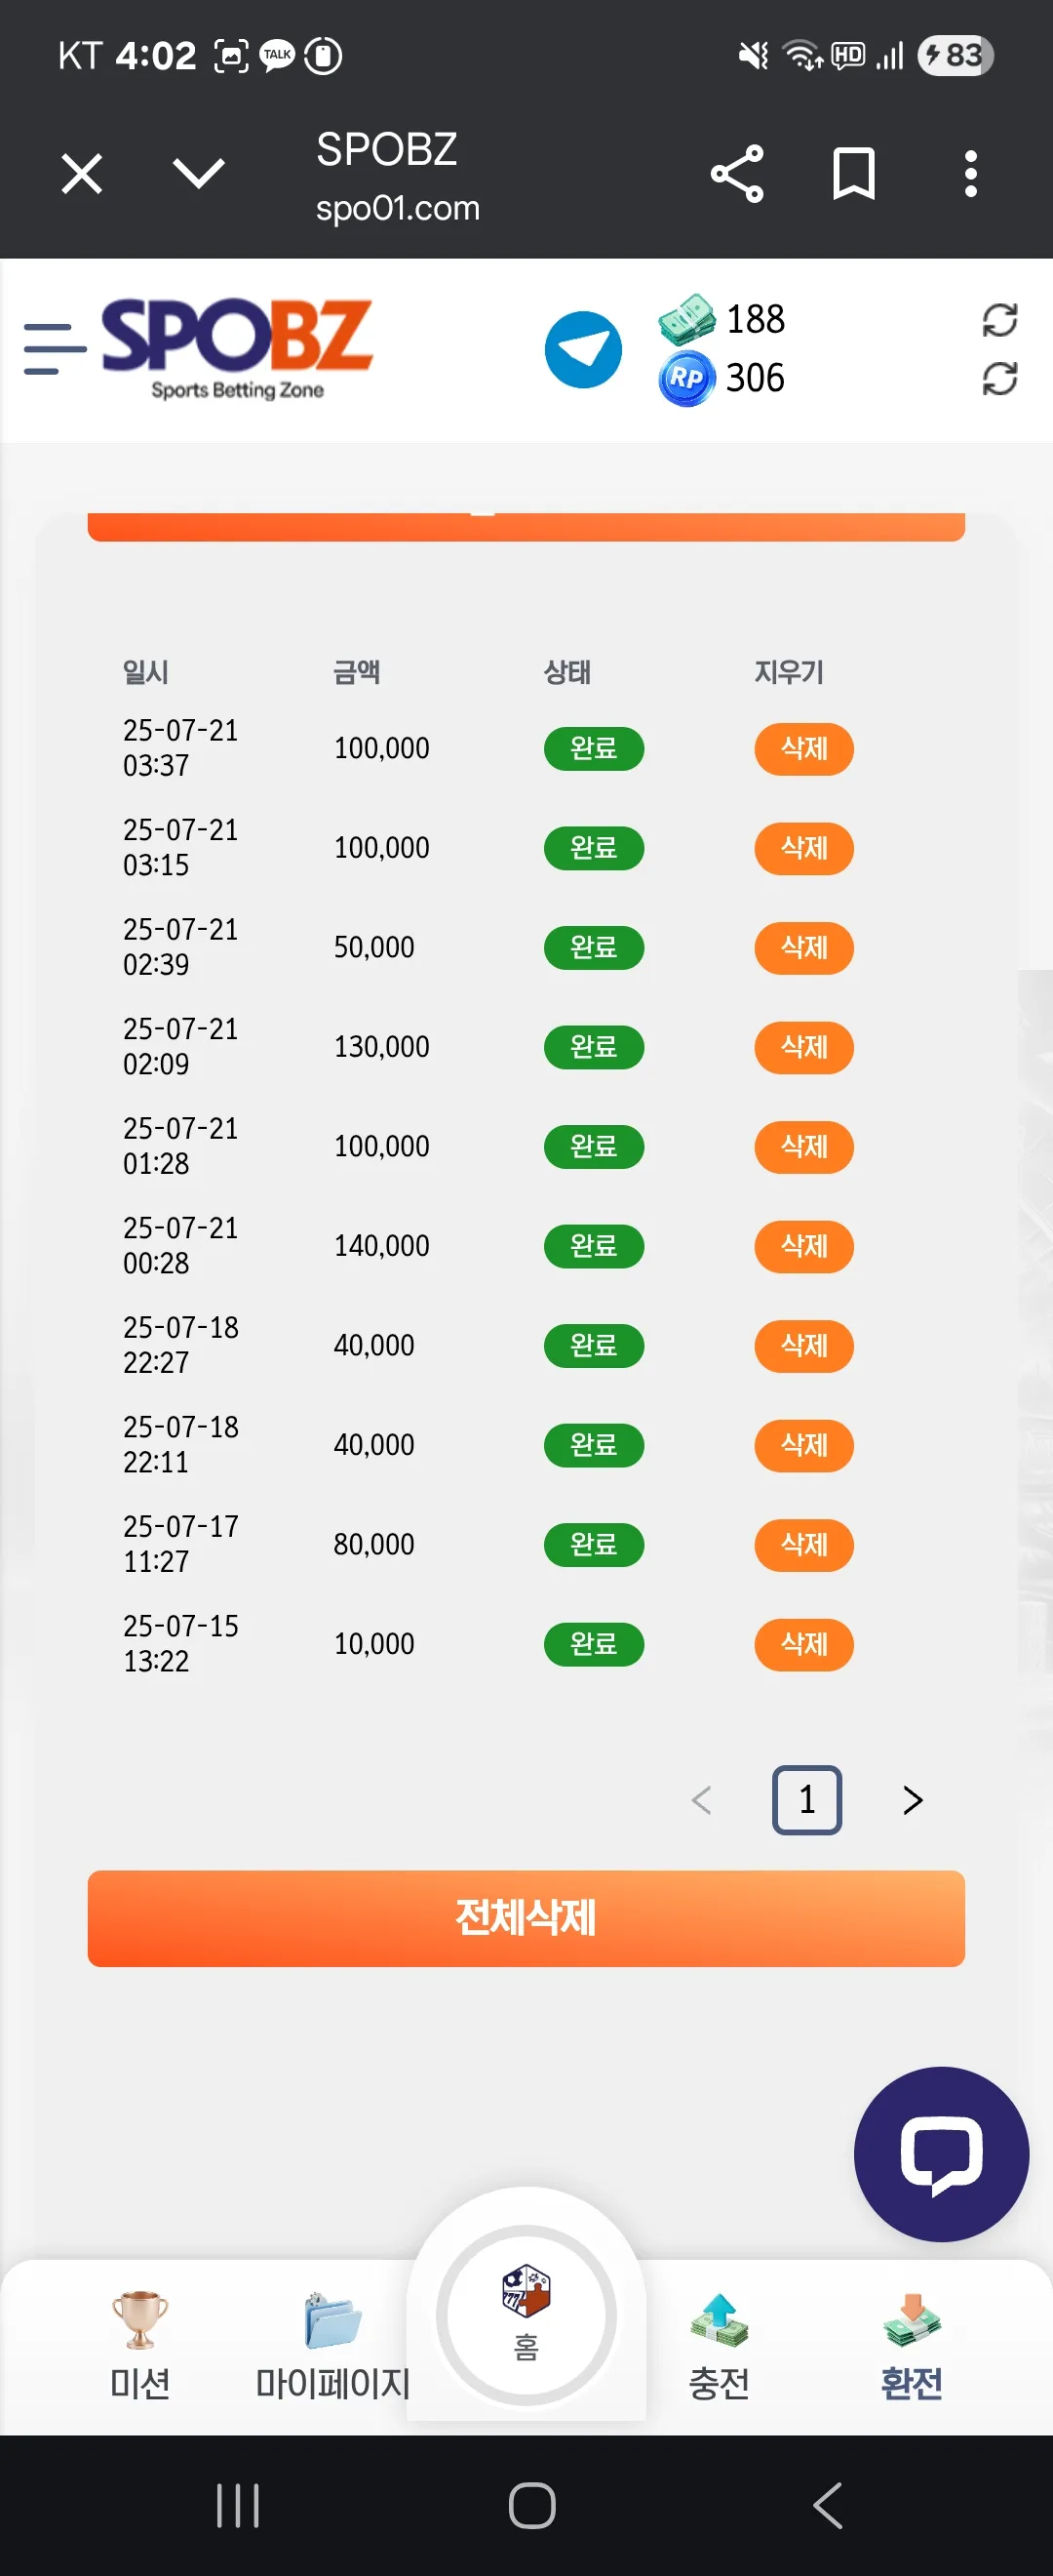Delete the 25-07-21 03:37 record

tap(803, 748)
